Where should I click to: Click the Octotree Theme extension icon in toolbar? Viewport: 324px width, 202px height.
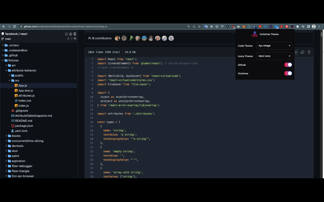pyautogui.click(x=292, y=27)
